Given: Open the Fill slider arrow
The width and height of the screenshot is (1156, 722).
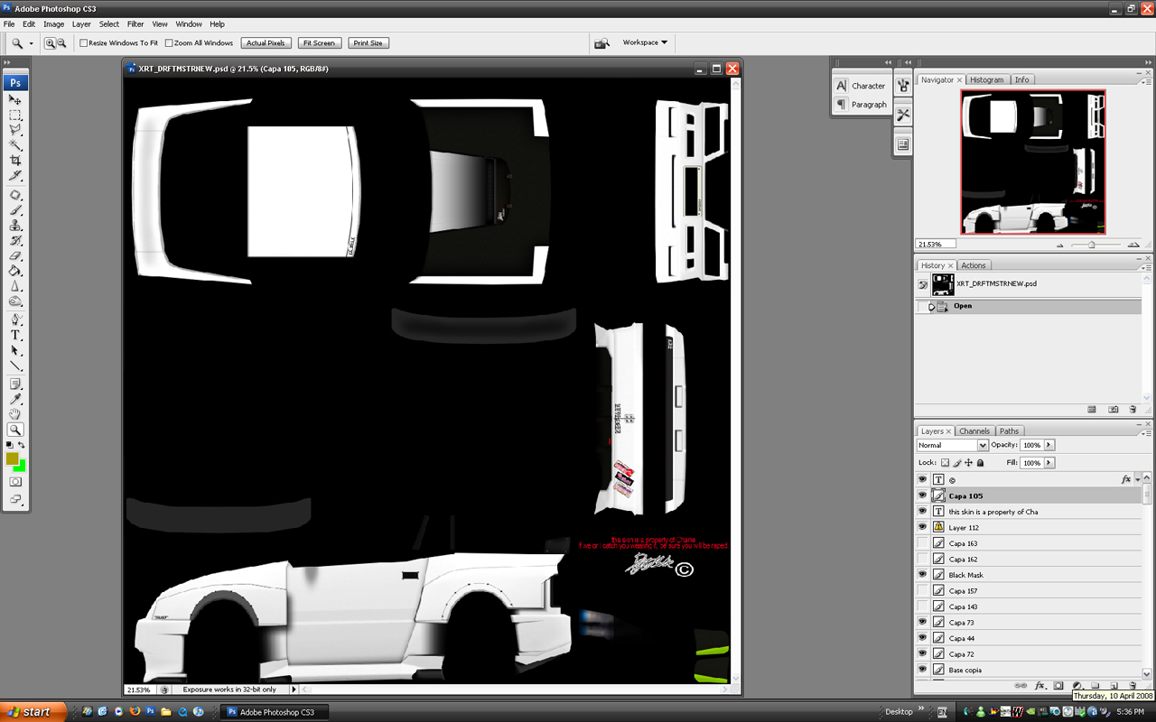Looking at the screenshot, I should click(x=1049, y=463).
